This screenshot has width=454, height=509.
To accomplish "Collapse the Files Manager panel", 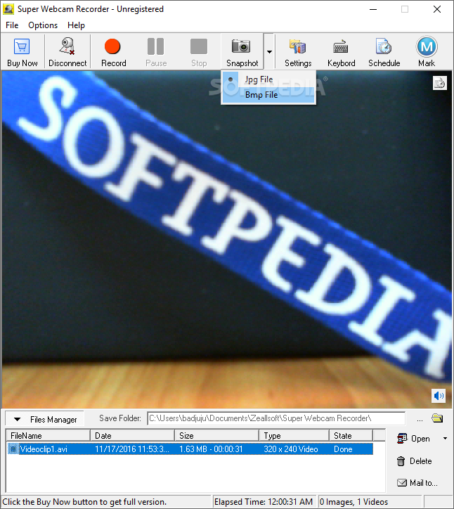I will click(x=45, y=419).
